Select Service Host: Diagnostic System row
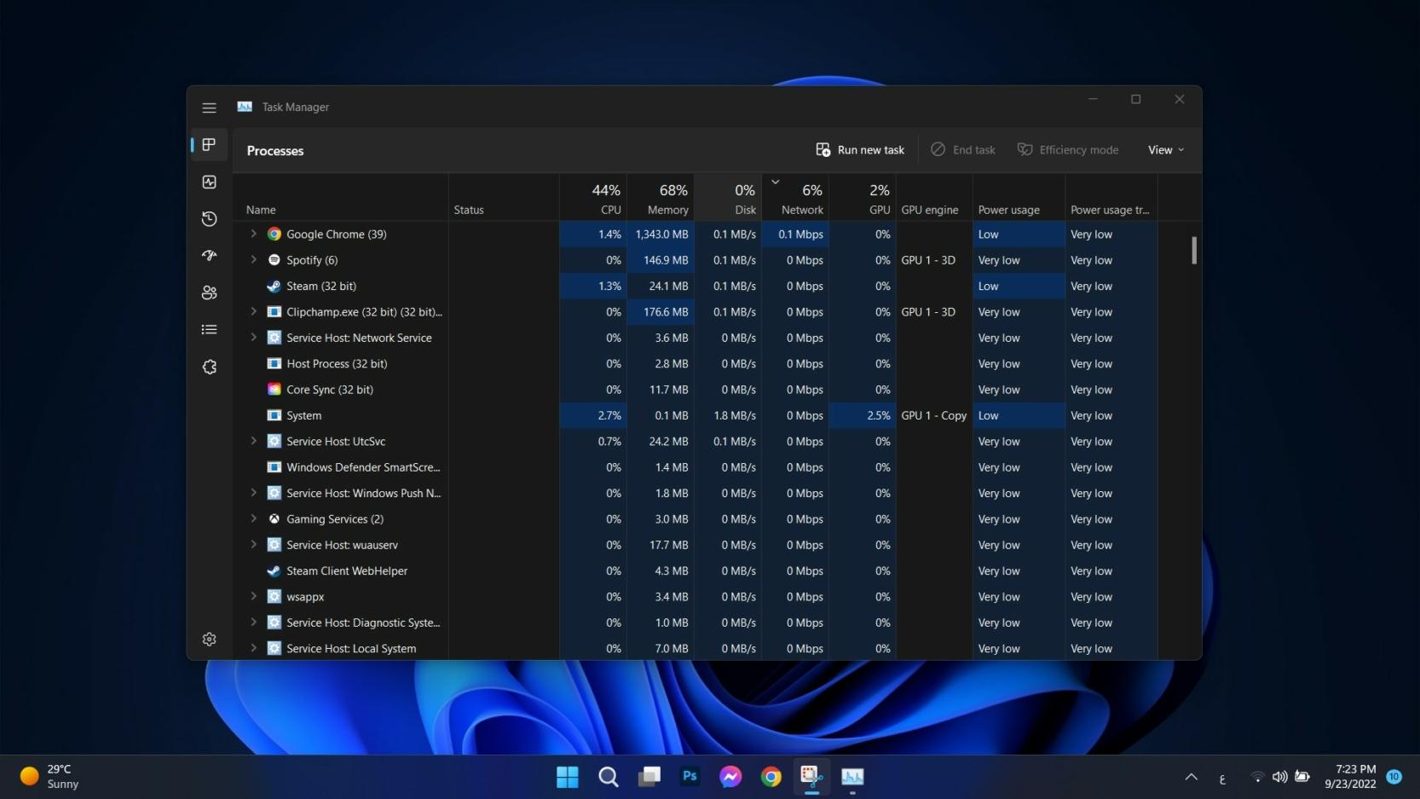This screenshot has width=1420, height=799. pyautogui.click(x=695, y=622)
